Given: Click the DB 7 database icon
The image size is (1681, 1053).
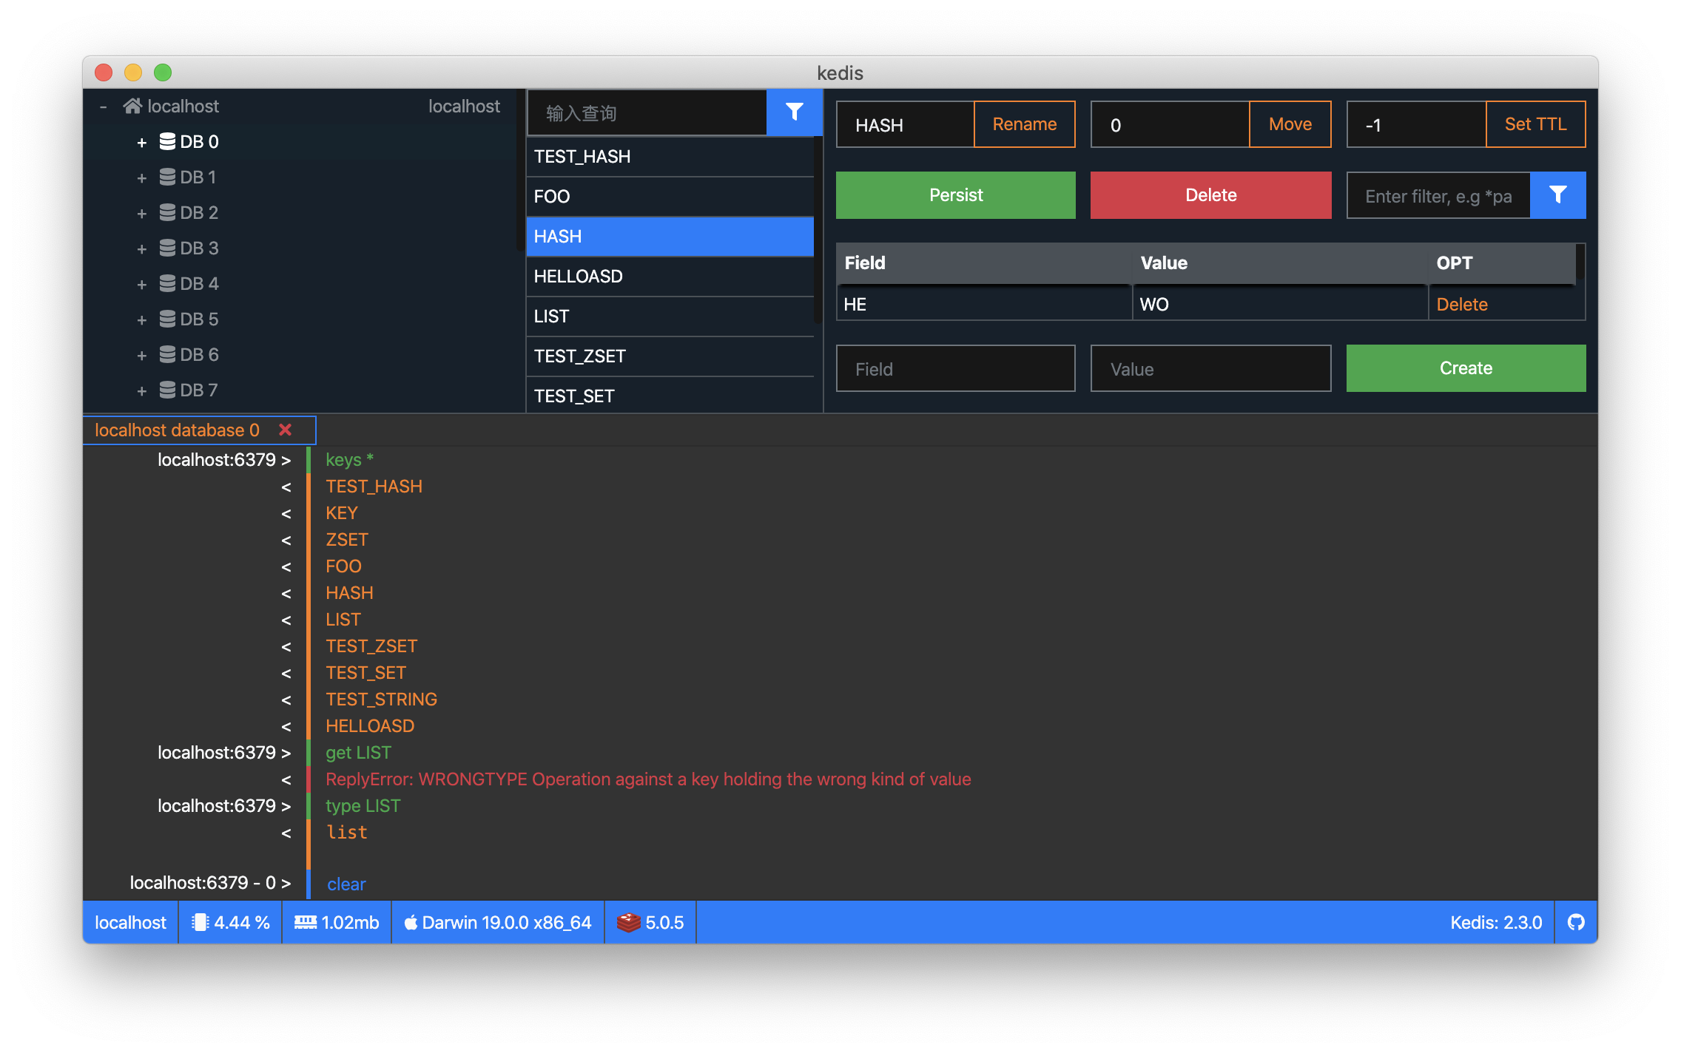Looking at the screenshot, I should coord(168,390).
